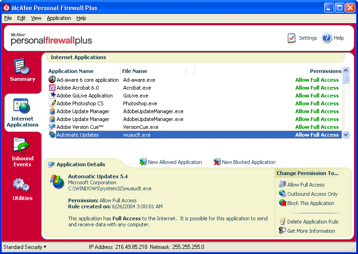This screenshot has width=358, height=254.
Task: Select the Adobe GoLive Application name
Action: pos(85,96)
